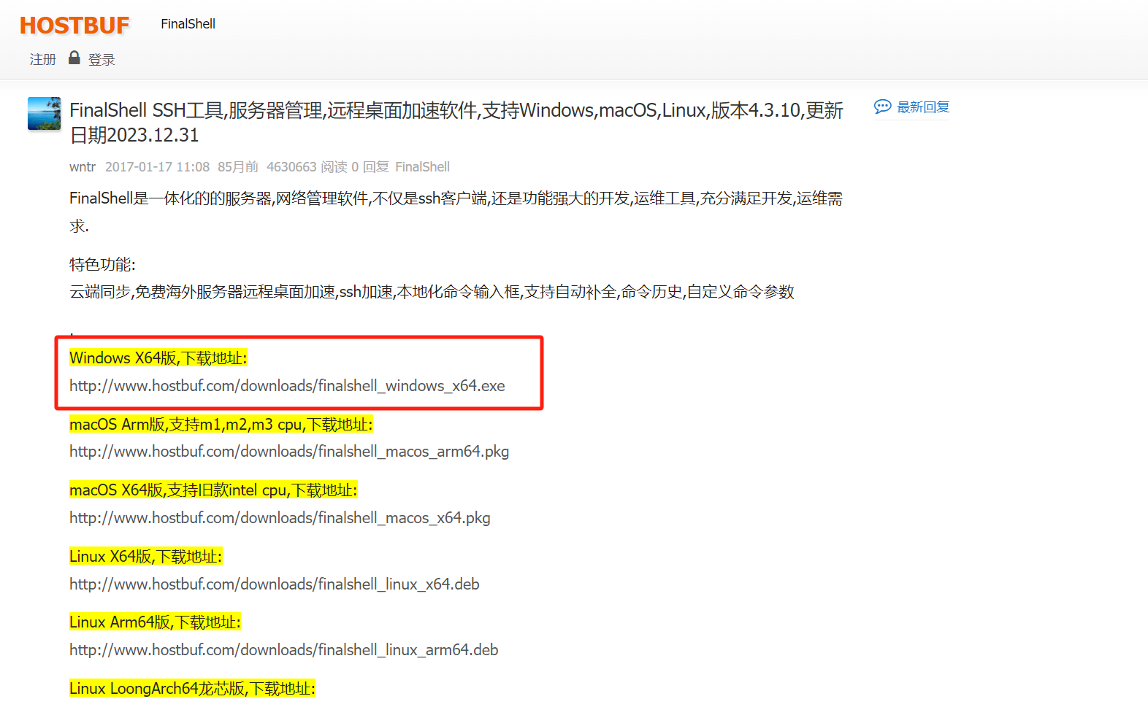Click the HOSTBUF logo
1148x707 pixels.
tap(74, 26)
